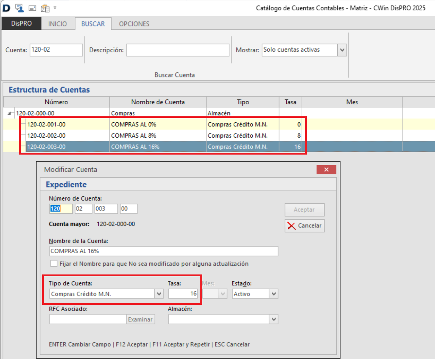Collapse the 120-02-000-00 tree node
The width and height of the screenshot is (435, 359).
coord(10,114)
